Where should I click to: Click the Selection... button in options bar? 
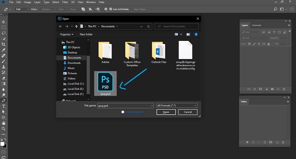click(47, 9)
